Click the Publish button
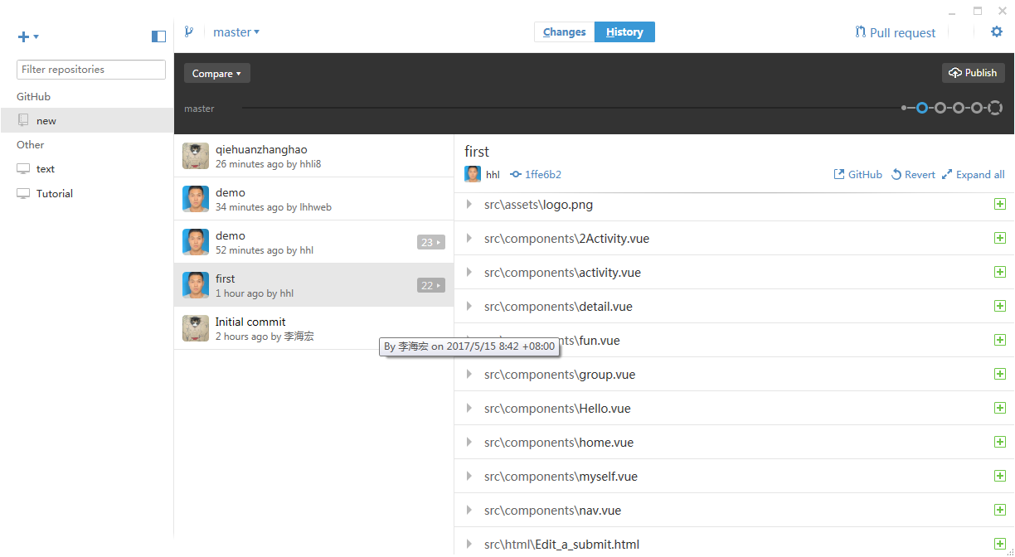Image resolution: width=1015 pixels, height=557 pixels. coord(973,73)
